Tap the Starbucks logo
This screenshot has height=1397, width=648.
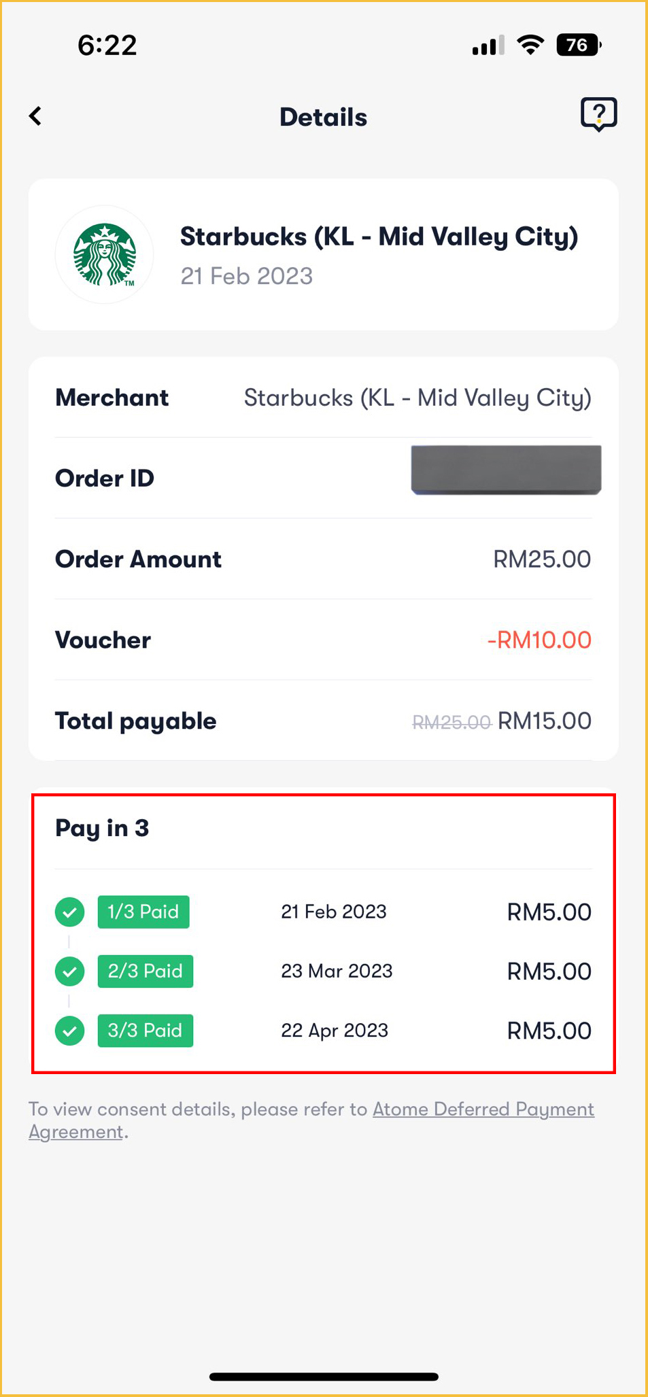(x=105, y=254)
